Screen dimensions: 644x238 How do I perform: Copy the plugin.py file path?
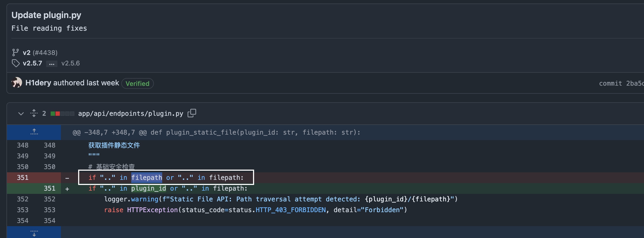pyautogui.click(x=192, y=113)
